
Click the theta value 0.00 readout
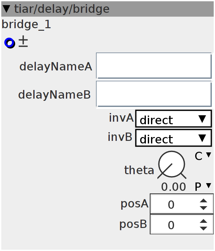coord(173,187)
